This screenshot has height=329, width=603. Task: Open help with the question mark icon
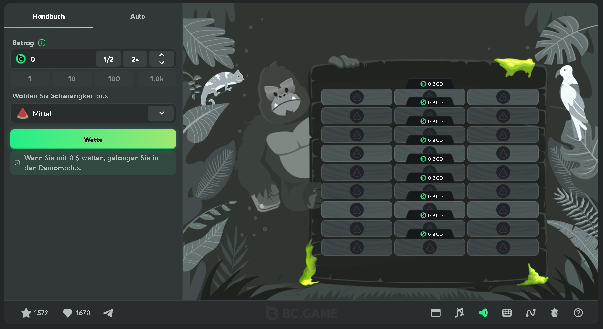578,313
